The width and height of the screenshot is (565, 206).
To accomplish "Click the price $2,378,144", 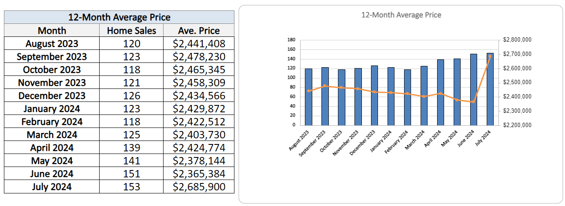I will (x=199, y=160).
